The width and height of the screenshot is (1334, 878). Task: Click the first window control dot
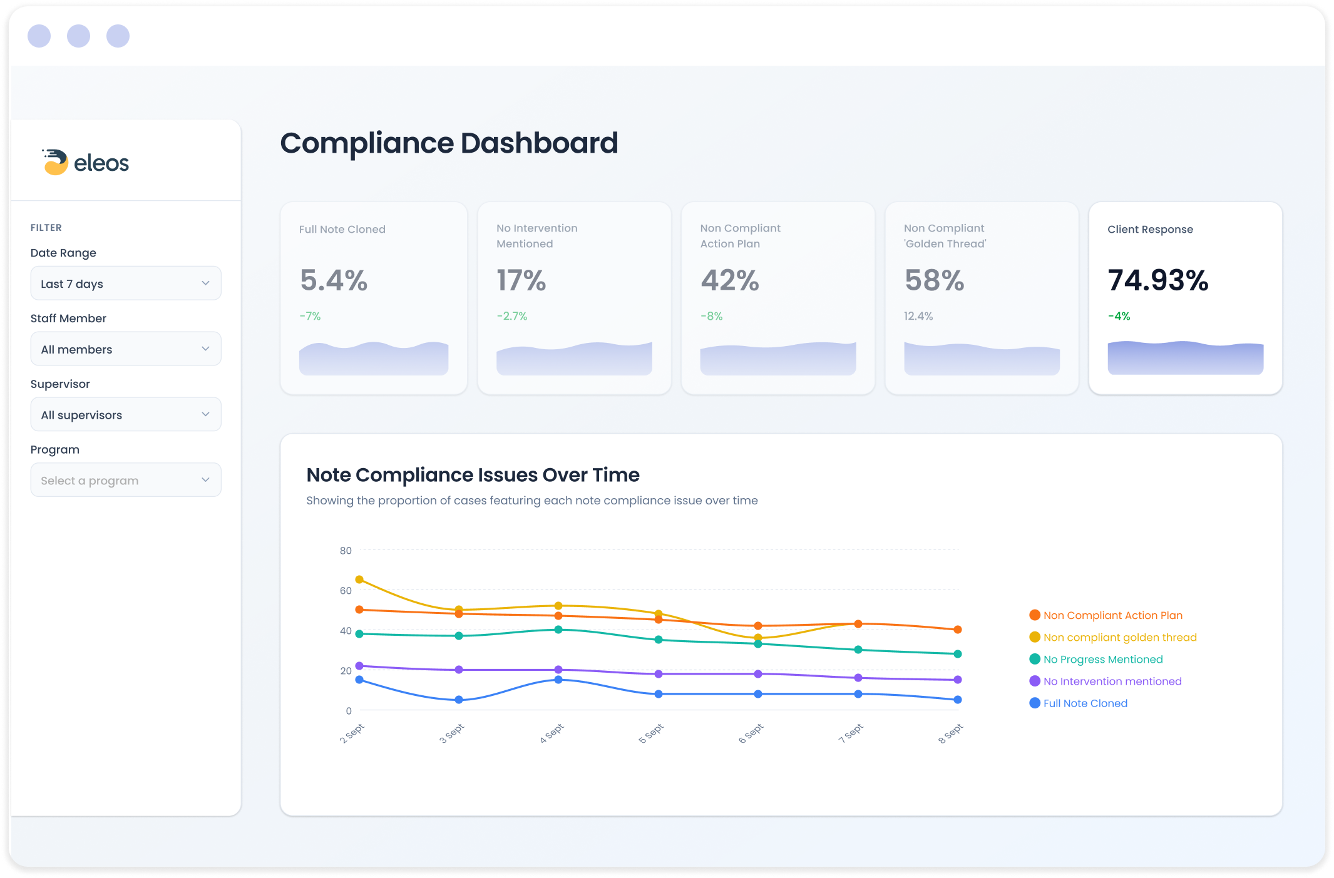(x=39, y=36)
